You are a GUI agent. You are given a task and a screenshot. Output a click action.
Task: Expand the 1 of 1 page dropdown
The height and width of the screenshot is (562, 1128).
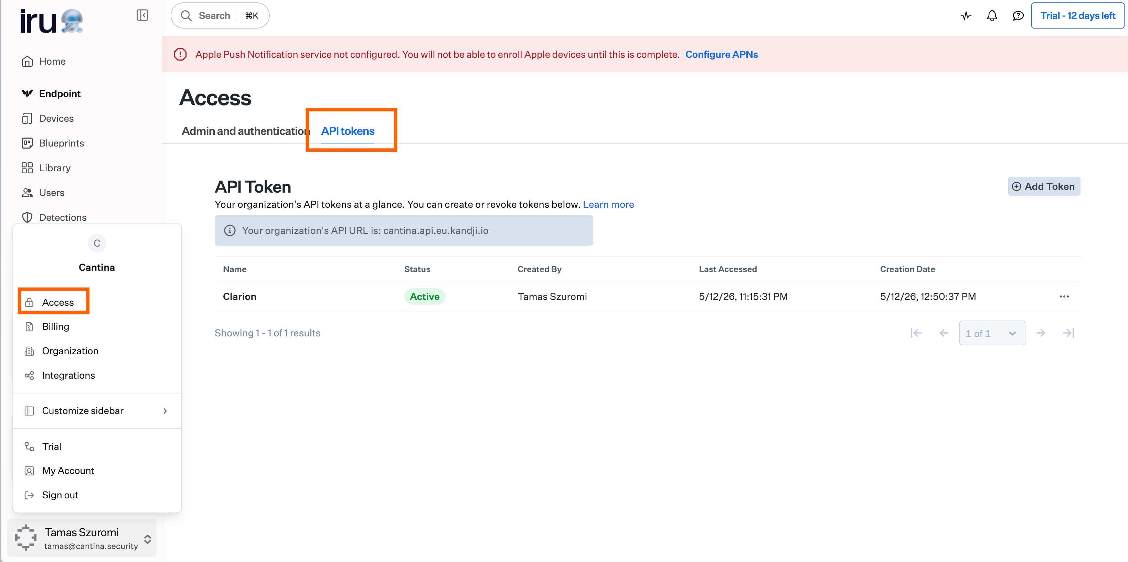coord(992,333)
